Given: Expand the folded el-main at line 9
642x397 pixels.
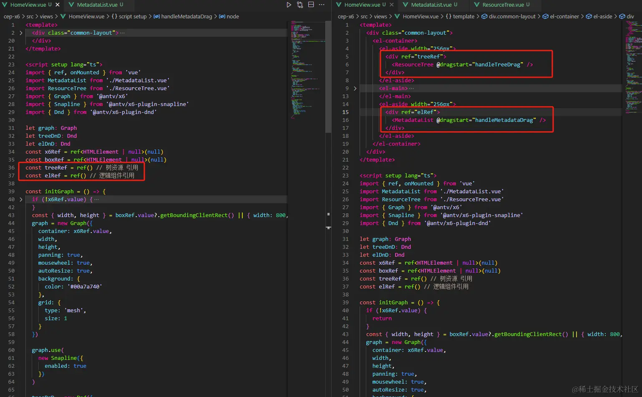Looking at the screenshot, I should 355,89.
